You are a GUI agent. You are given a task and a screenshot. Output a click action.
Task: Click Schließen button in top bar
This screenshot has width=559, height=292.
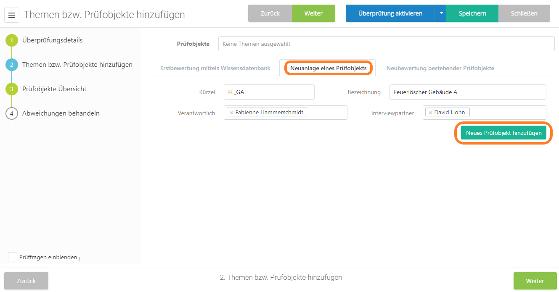coord(524,13)
